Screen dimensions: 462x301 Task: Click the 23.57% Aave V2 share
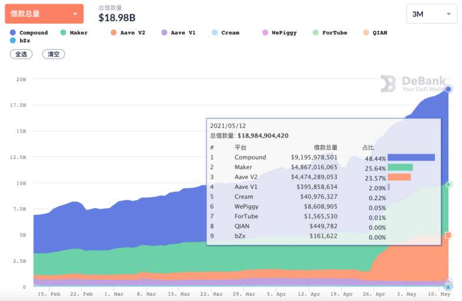coord(375,178)
